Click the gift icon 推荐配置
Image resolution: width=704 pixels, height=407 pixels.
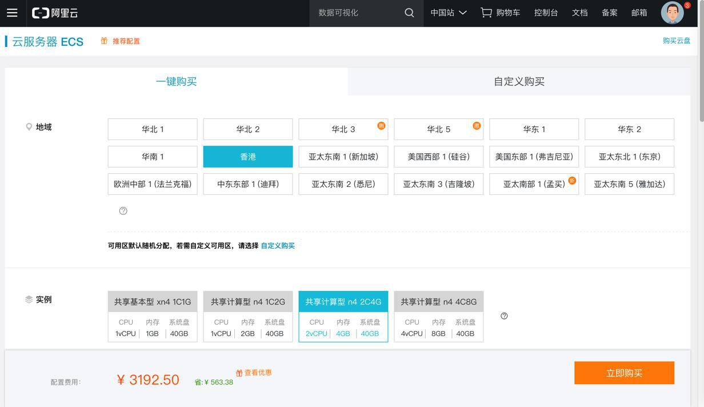click(x=105, y=41)
